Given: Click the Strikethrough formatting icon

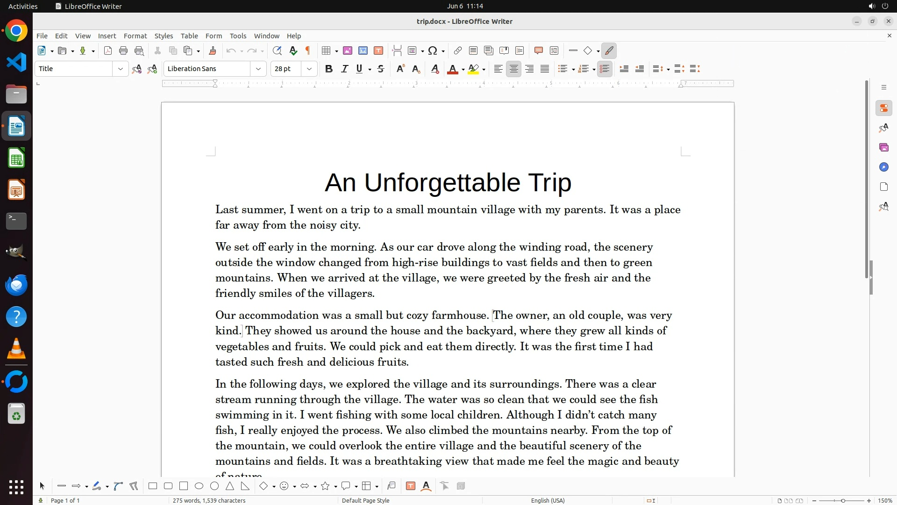Looking at the screenshot, I should [381, 69].
